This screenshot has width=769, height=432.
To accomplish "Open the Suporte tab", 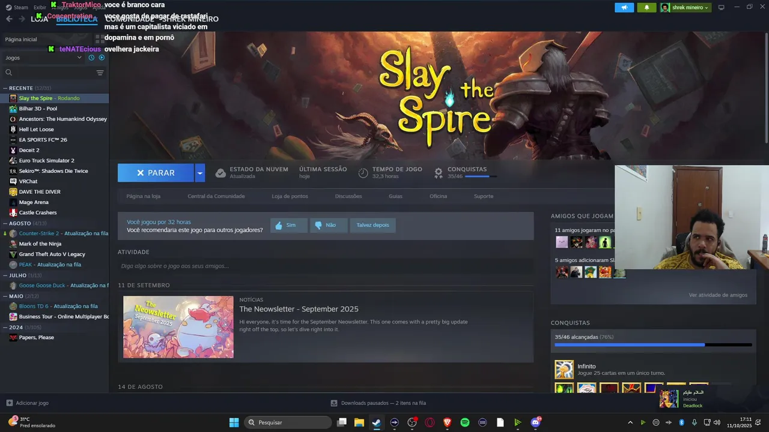I will pyautogui.click(x=484, y=196).
